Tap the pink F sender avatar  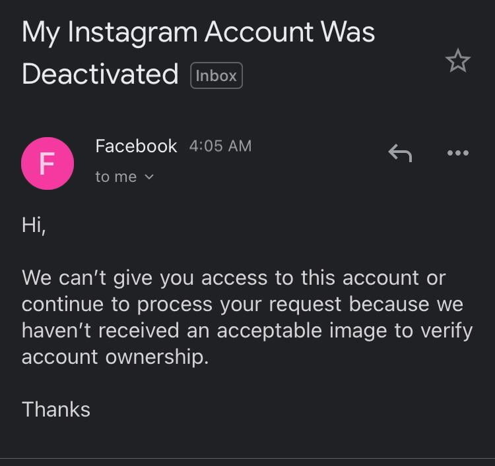[48, 163]
